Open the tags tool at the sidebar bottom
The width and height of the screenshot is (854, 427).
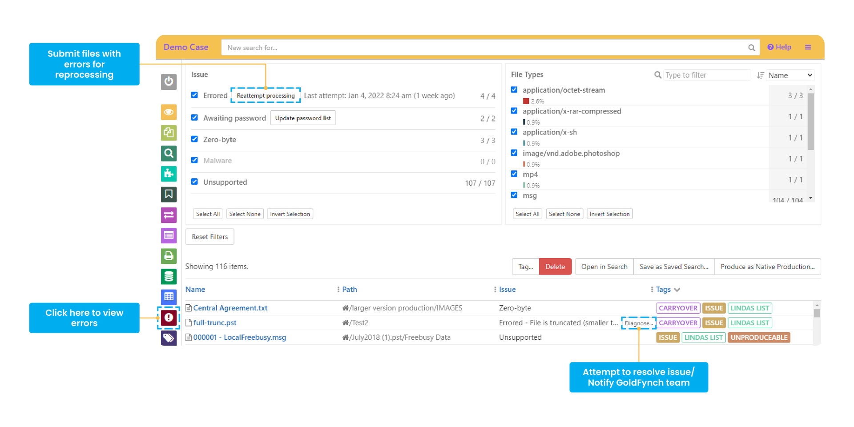click(x=169, y=338)
